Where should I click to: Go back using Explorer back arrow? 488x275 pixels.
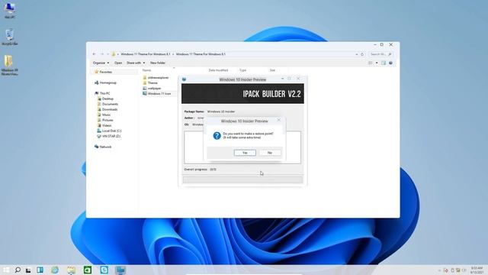[x=95, y=54]
